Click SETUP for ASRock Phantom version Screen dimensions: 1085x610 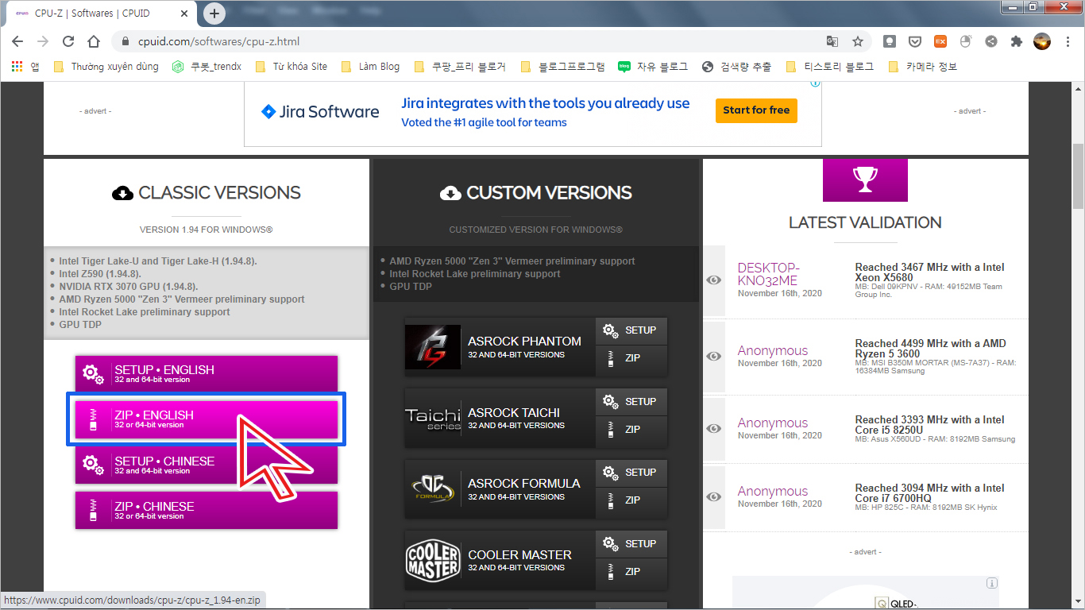click(x=631, y=330)
